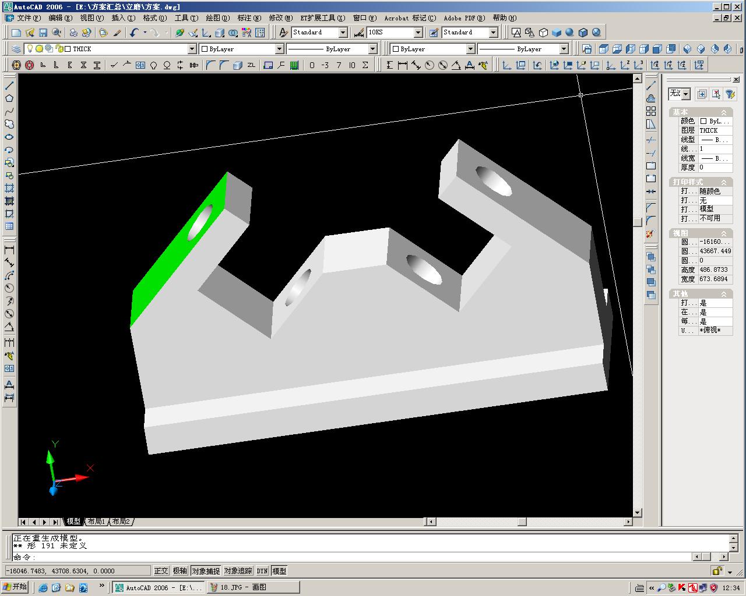
Task: Click the Quick Select funnel icon
Action: [730, 94]
